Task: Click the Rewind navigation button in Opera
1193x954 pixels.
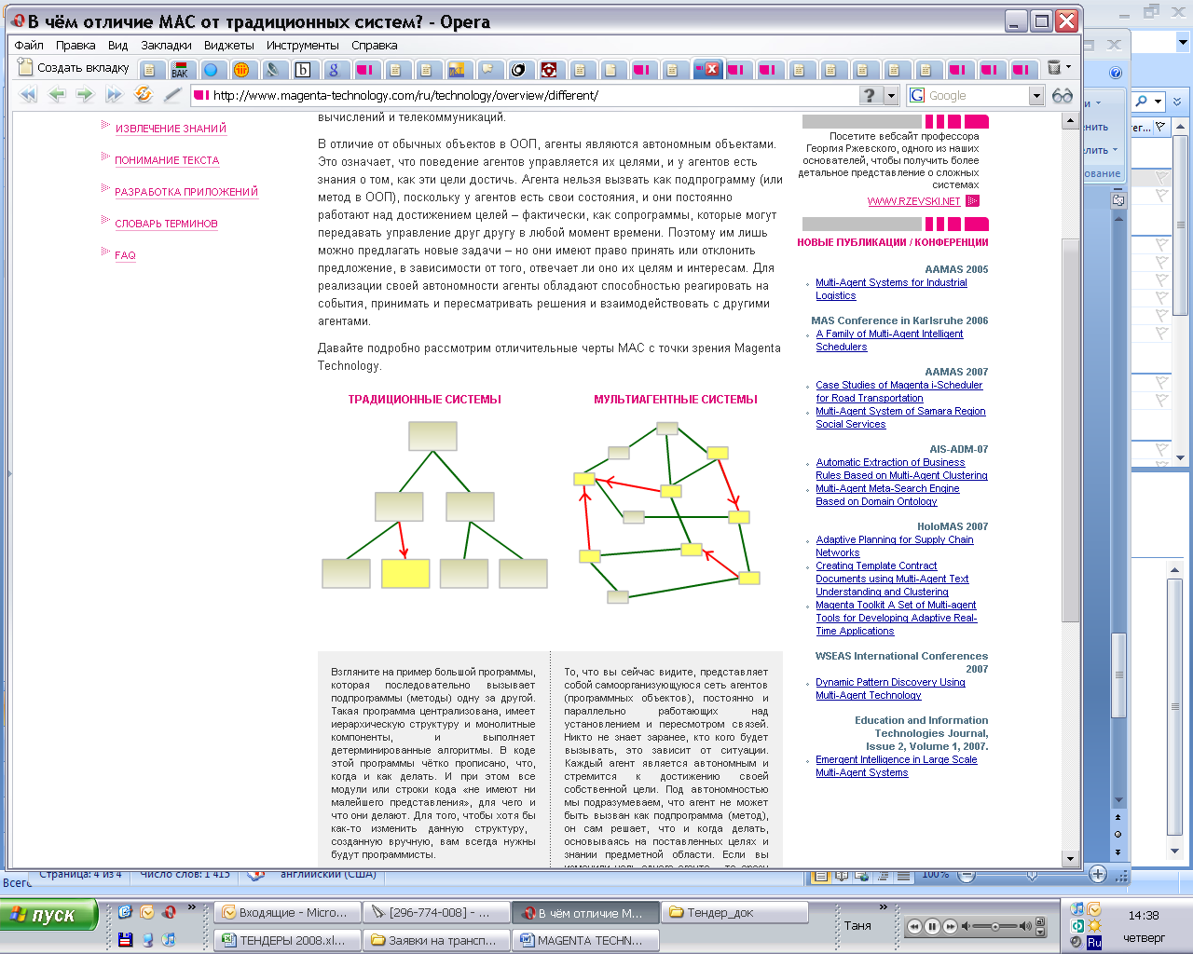Action: (x=29, y=94)
